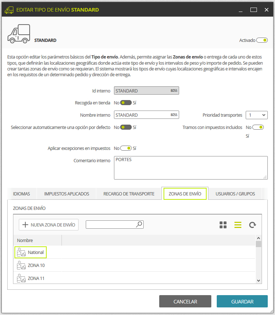The width and height of the screenshot is (275, 315).
Task: Toggle Recogida en tienda switch
Action: (126, 103)
